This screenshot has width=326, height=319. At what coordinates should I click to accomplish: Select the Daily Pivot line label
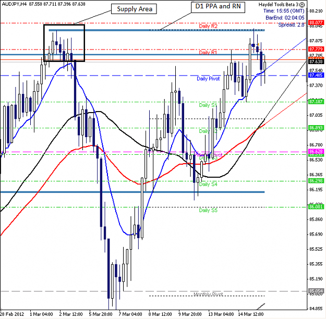208,79
